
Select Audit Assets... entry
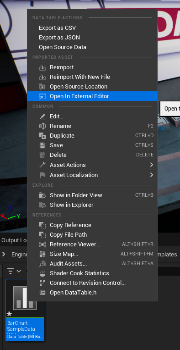(x=92, y=264)
